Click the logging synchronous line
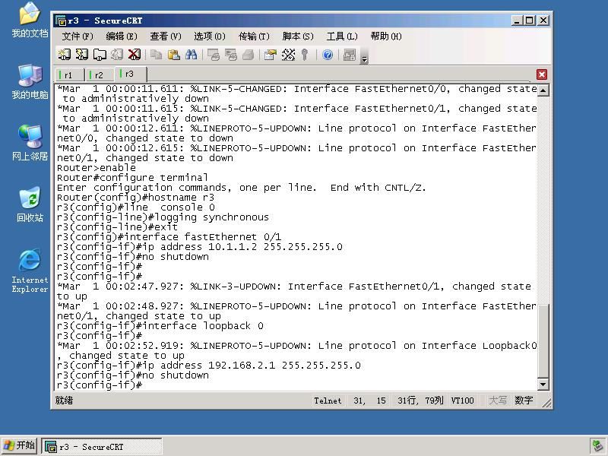 (163, 217)
